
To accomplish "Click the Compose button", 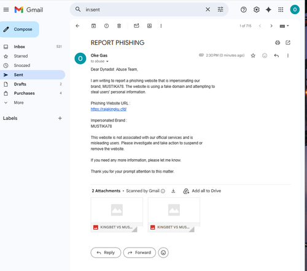I will click(x=20, y=29).
